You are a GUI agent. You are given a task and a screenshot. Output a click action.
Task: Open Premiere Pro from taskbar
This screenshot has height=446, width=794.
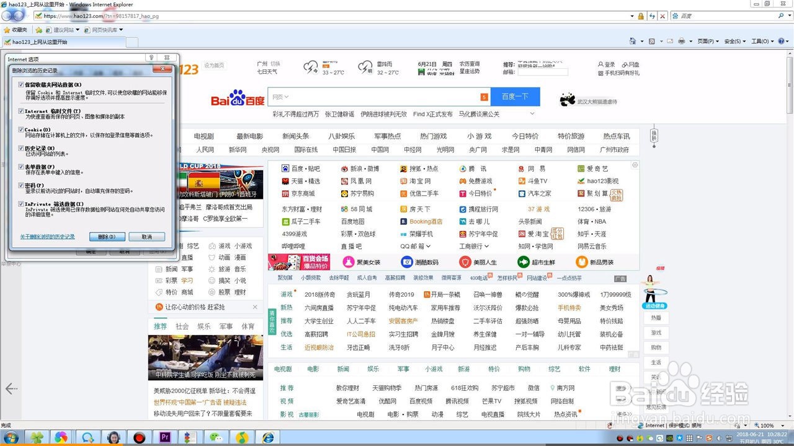click(165, 437)
